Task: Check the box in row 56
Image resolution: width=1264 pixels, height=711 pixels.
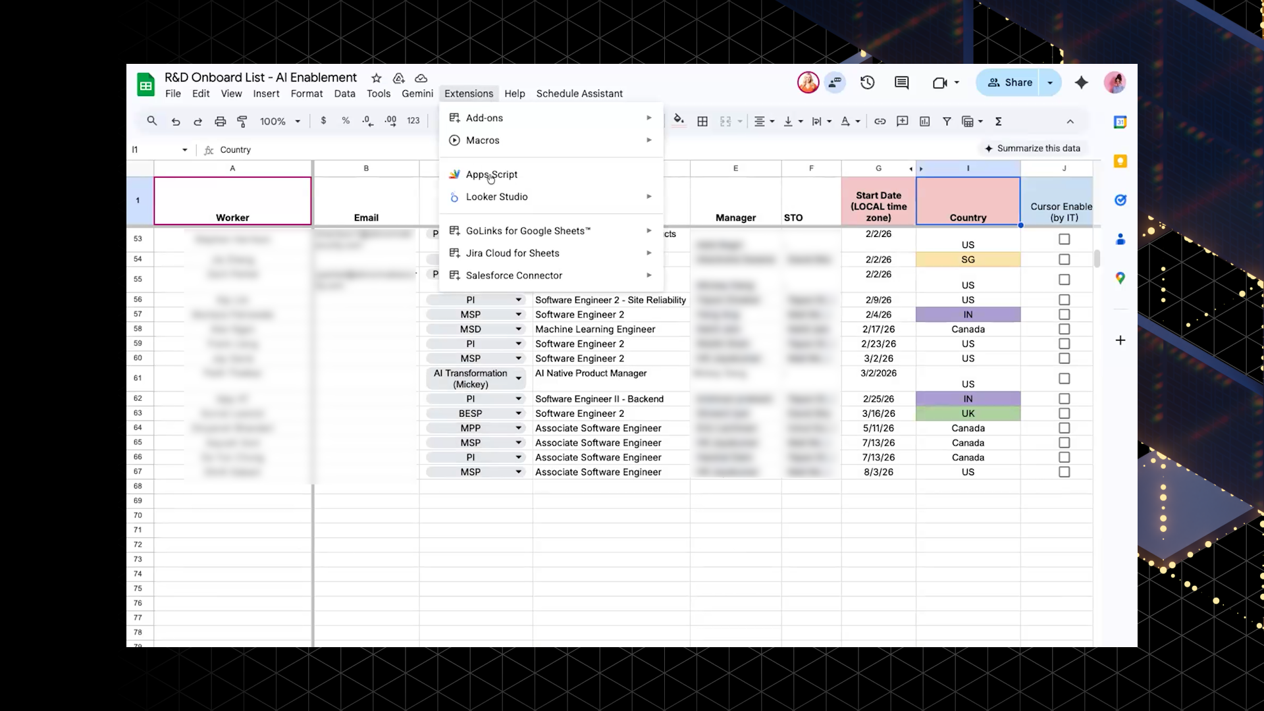Action: (x=1064, y=300)
